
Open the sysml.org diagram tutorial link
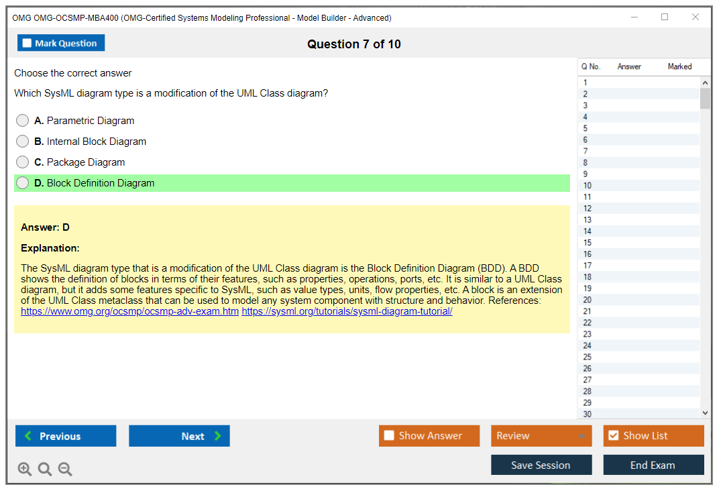[x=347, y=311]
